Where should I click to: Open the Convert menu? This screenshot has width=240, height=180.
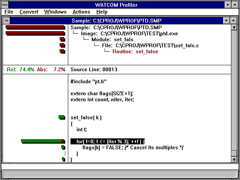click(x=29, y=12)
